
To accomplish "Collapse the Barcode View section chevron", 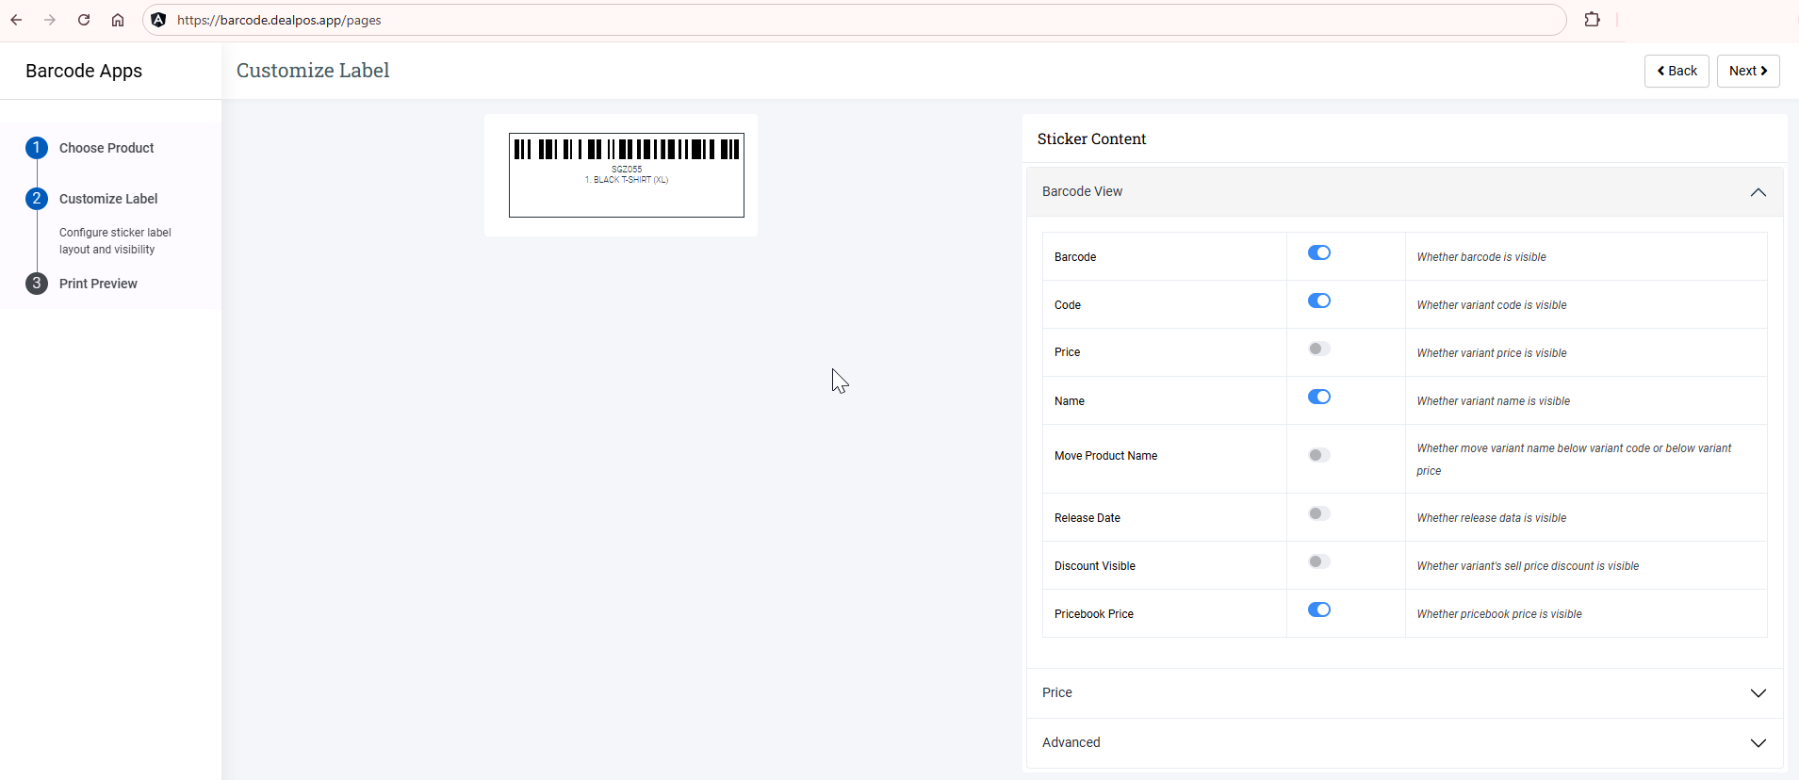I will tap(1758, 192).
